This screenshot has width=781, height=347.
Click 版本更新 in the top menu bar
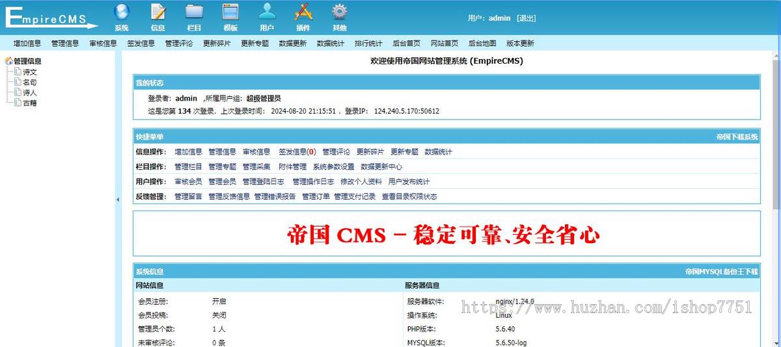click(520, 44)
